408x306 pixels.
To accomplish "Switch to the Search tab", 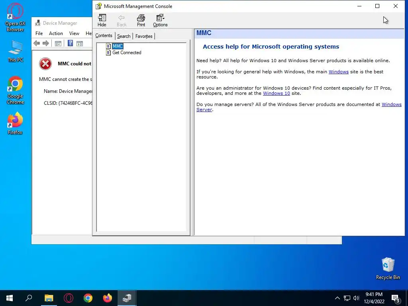I will click(x=124, y=36).
